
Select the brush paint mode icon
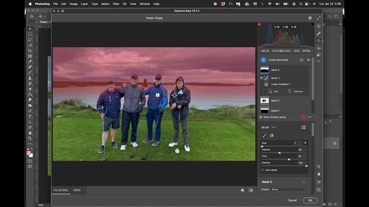(x=265, y=136)
